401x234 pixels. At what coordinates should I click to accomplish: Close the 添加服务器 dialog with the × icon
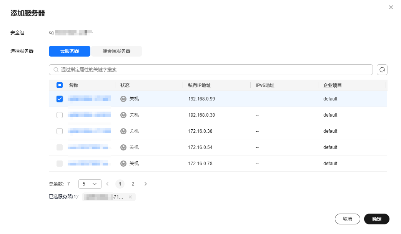(391, 7)
